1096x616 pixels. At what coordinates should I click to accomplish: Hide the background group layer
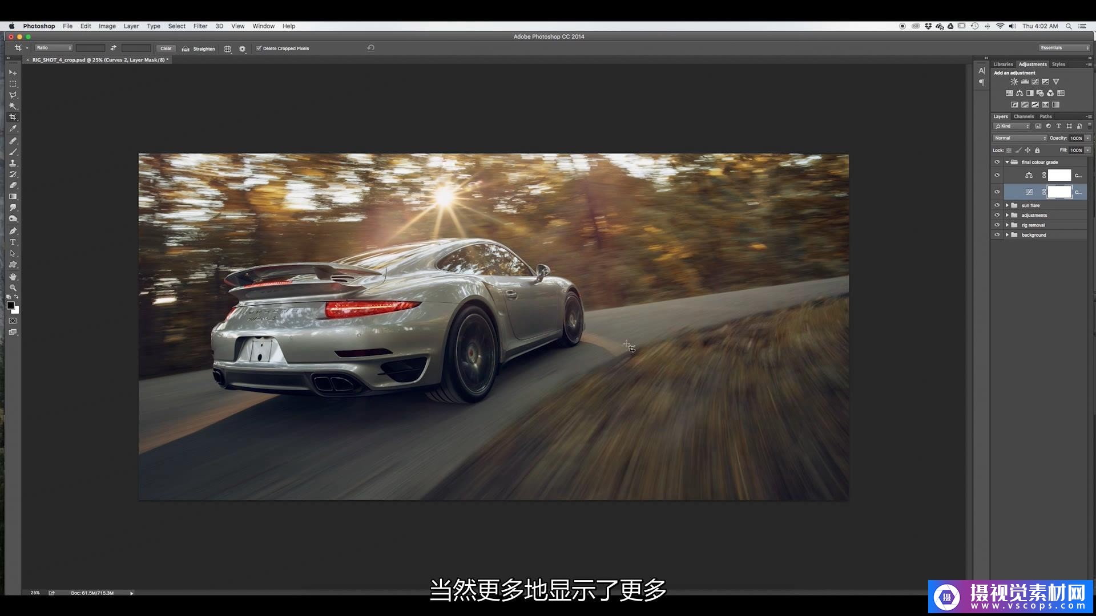click(997, 235)
